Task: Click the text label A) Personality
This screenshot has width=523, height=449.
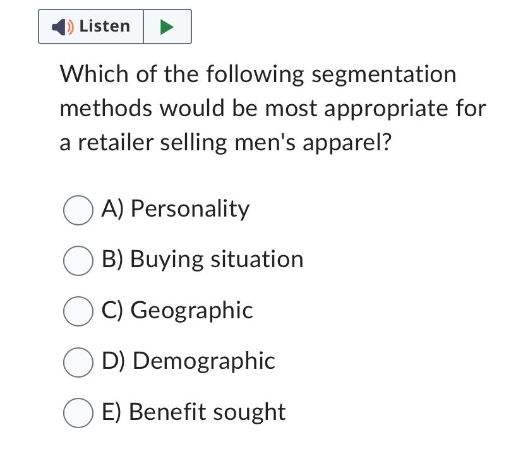Action: [x=176, y=209]
